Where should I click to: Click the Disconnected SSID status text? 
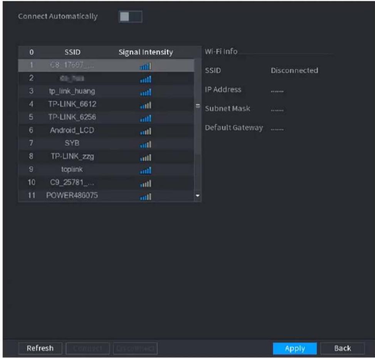pyautogui.click(x=294, y=70)
